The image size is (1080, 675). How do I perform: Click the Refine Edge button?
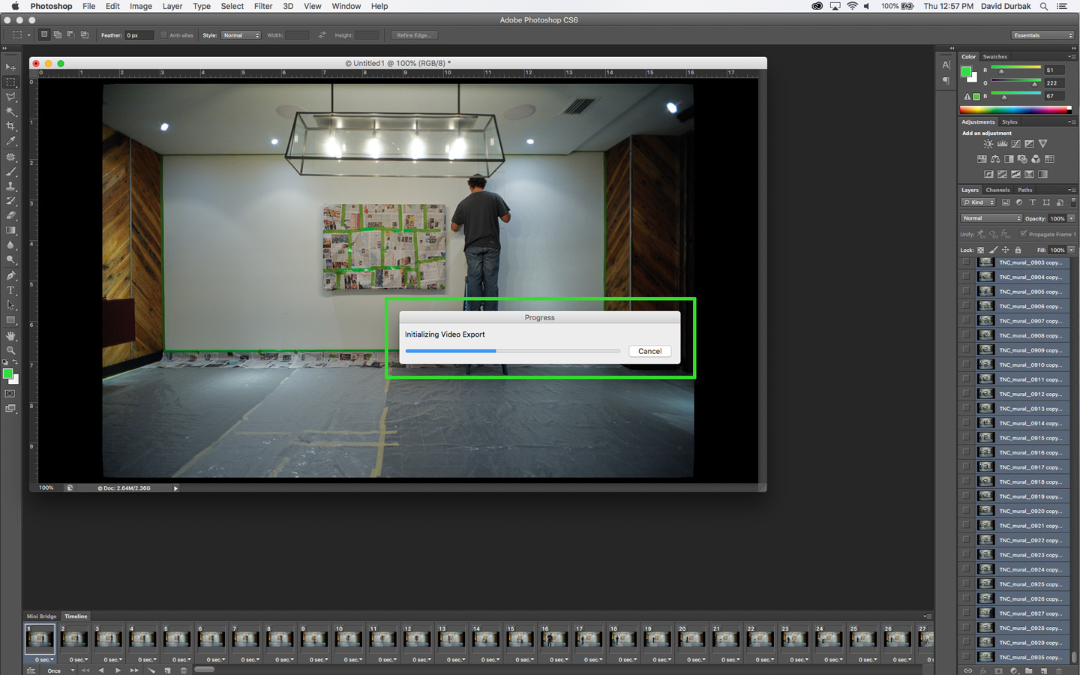tap(414, 34)
